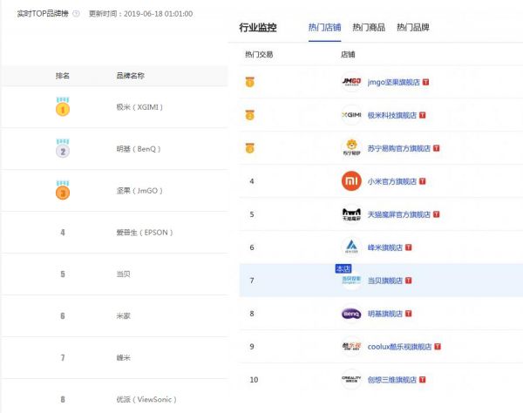Image resolution: width=523 pixels, height=413 pixels.
Task: Select the brand row 米家
Action: coord(115,315)
